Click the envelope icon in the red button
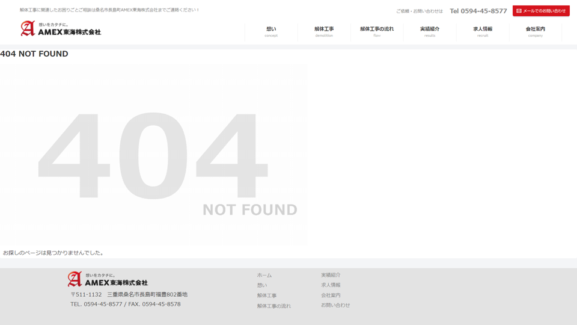577x325 pixels. [519, 11]
